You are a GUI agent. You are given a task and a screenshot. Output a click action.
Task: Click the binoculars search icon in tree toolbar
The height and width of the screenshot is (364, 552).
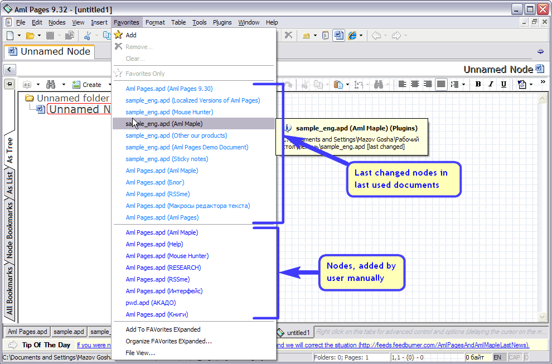(x=51, y=85)
